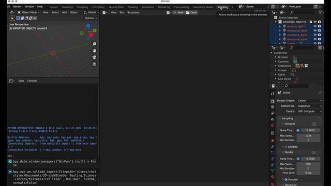Screen dimensions: 331x186
Task: Click the outliner filter funnel icon
Action: point(320,12)
